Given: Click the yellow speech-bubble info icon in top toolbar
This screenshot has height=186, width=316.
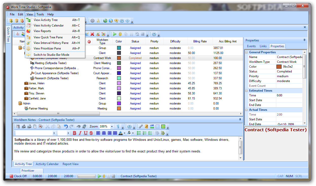Looking at the screenshot, I should click(x=116, y=21).
